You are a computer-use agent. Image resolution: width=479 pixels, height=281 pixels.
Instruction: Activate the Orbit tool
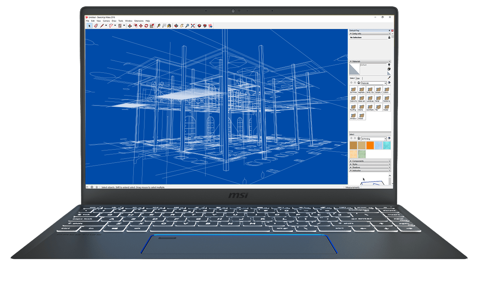point(176,25)
